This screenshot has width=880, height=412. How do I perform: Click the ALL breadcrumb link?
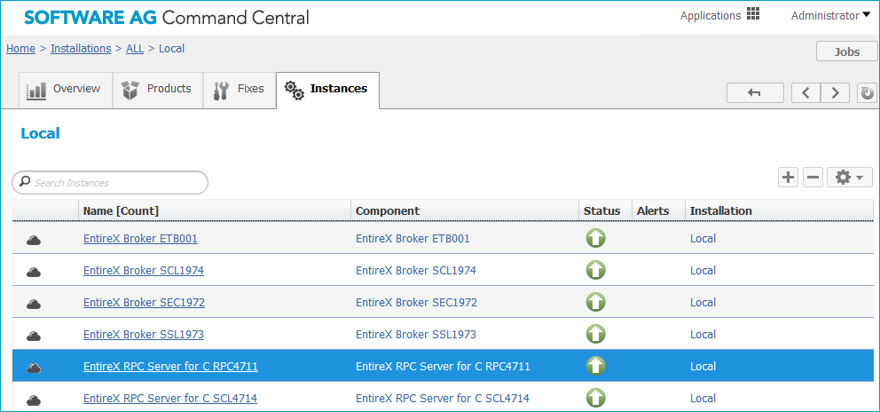[x=135, y=48]
